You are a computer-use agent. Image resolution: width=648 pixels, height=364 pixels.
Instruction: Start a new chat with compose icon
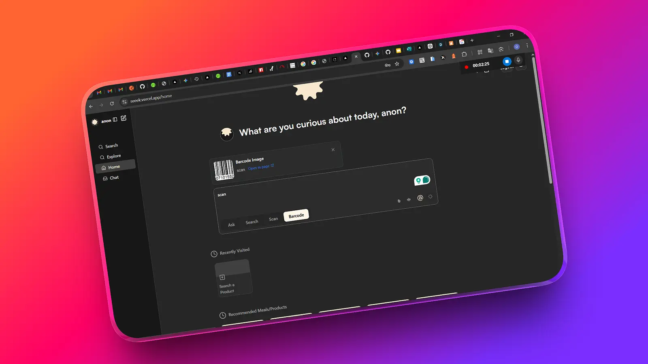click(x=124, y=118)
